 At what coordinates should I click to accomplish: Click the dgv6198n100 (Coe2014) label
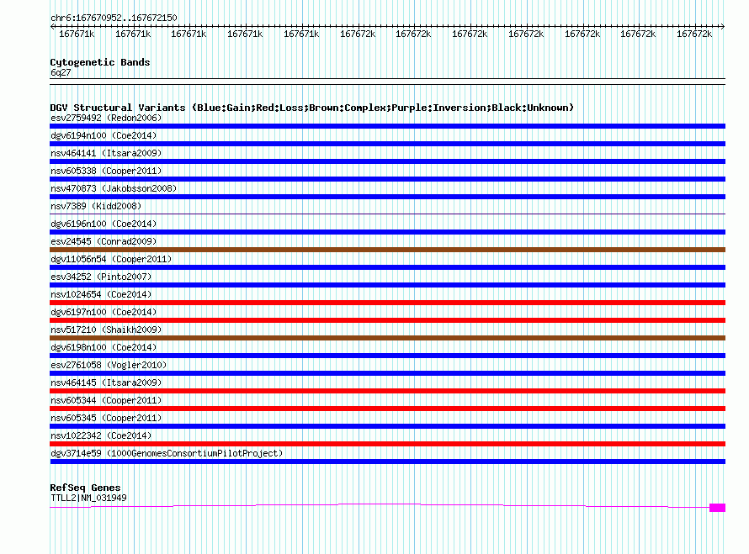pyautogui.click(x=104, y=347)
